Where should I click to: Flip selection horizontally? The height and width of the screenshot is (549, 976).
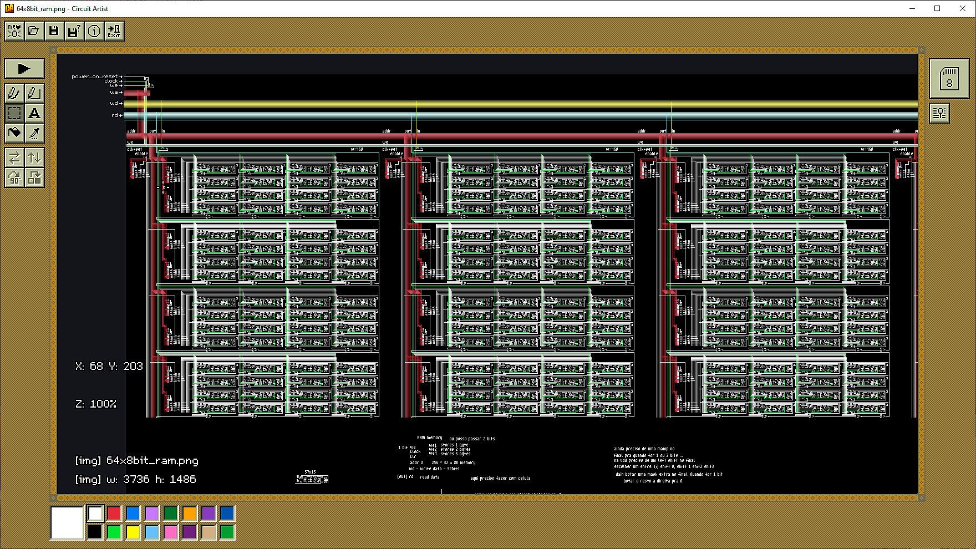click(14, 158)
